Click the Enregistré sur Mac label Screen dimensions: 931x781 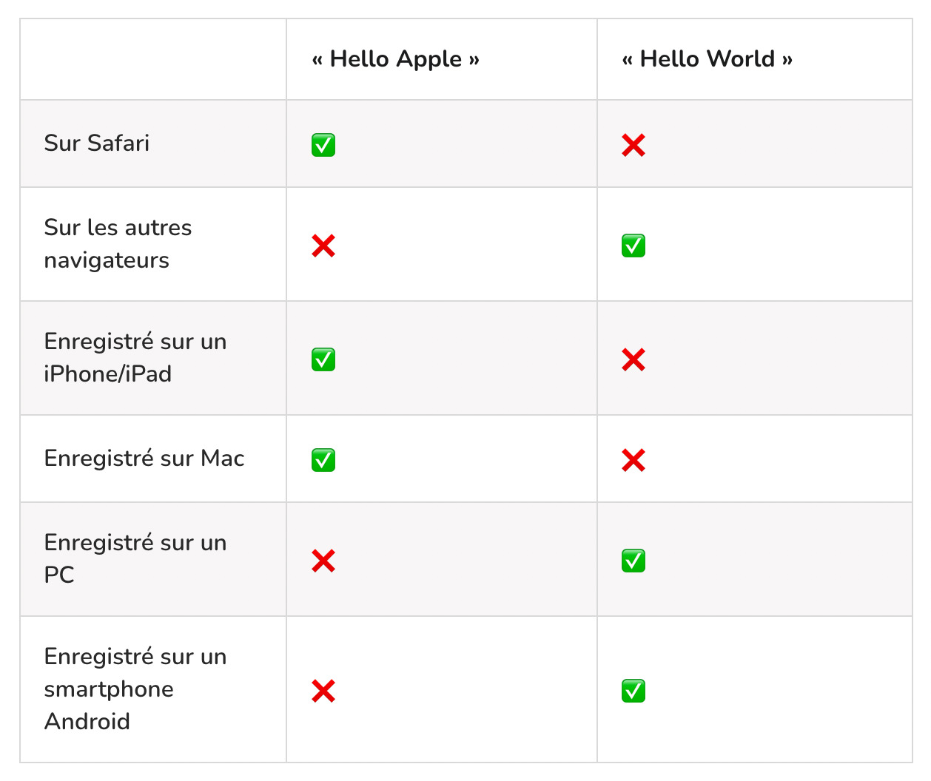[x=144, y=459]
